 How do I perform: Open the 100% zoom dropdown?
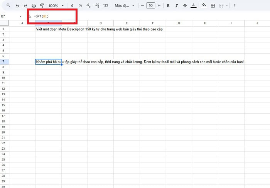[x=56, y=5]
